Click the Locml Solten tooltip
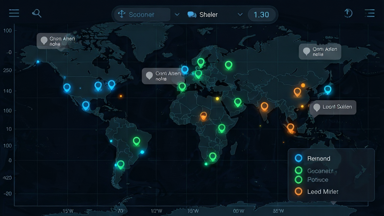Image resolution: width=384 pixels, height=216 pixels. tap(333, 107)
